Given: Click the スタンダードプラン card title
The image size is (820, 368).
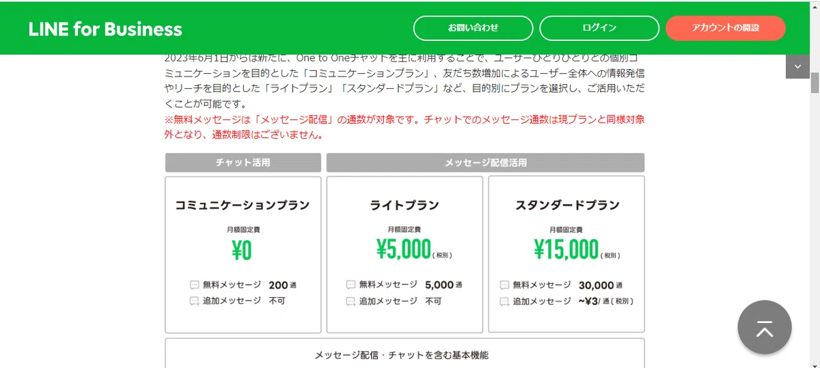Looking at the screenshot, I should coord(567,205).
